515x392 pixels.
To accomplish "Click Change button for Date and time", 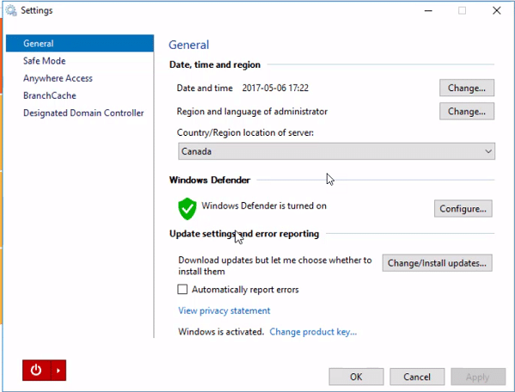I will 467,88.
